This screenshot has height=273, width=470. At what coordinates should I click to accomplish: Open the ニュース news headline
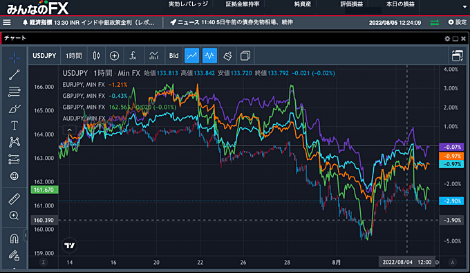tap(231, 22)
